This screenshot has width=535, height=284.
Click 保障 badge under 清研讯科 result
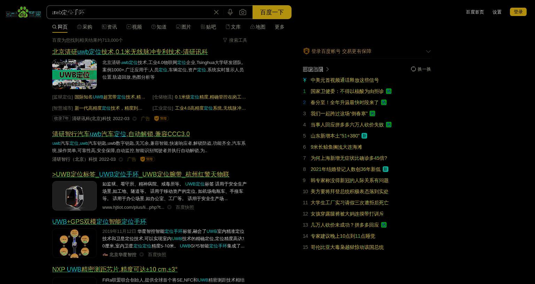(162, 119)
